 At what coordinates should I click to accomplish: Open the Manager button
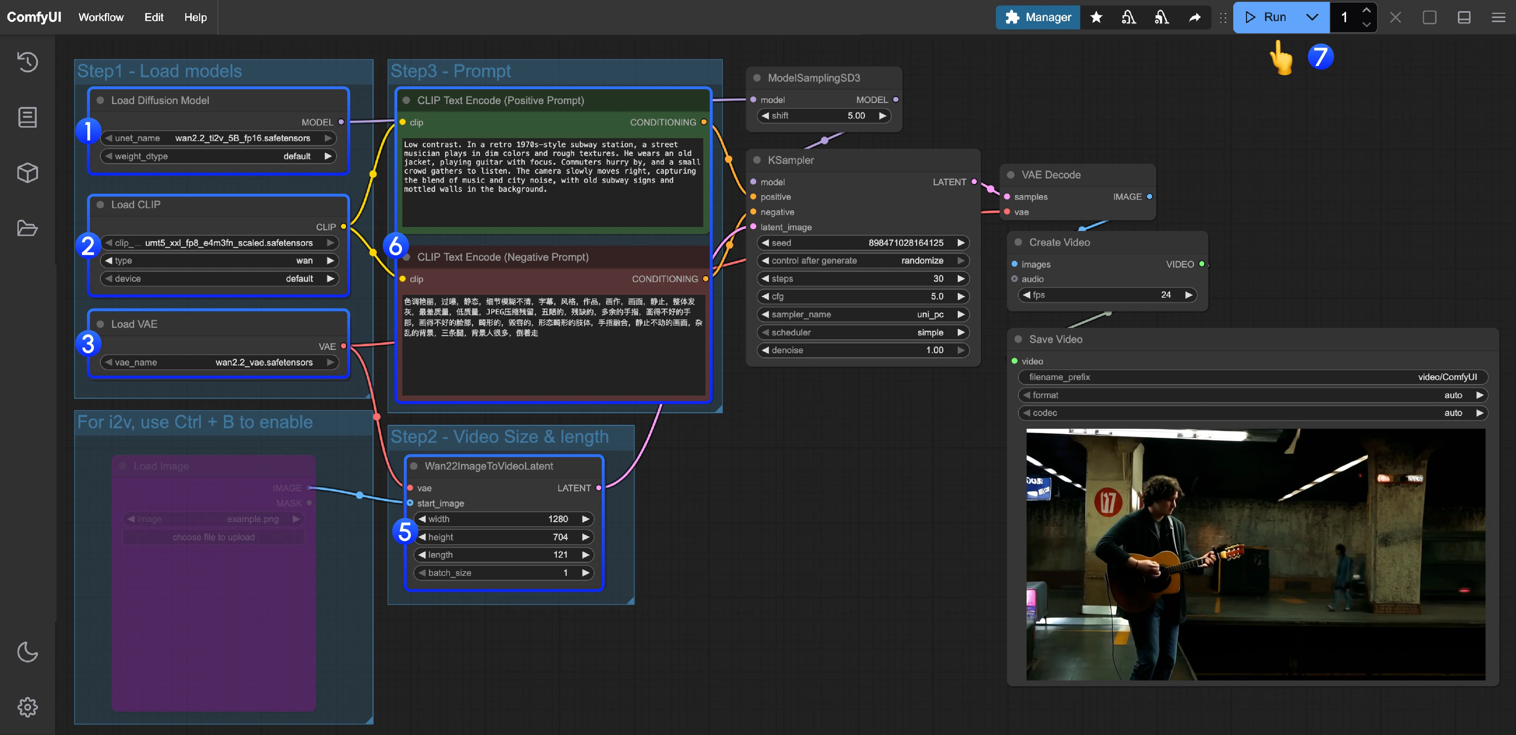coord(1037,17)
